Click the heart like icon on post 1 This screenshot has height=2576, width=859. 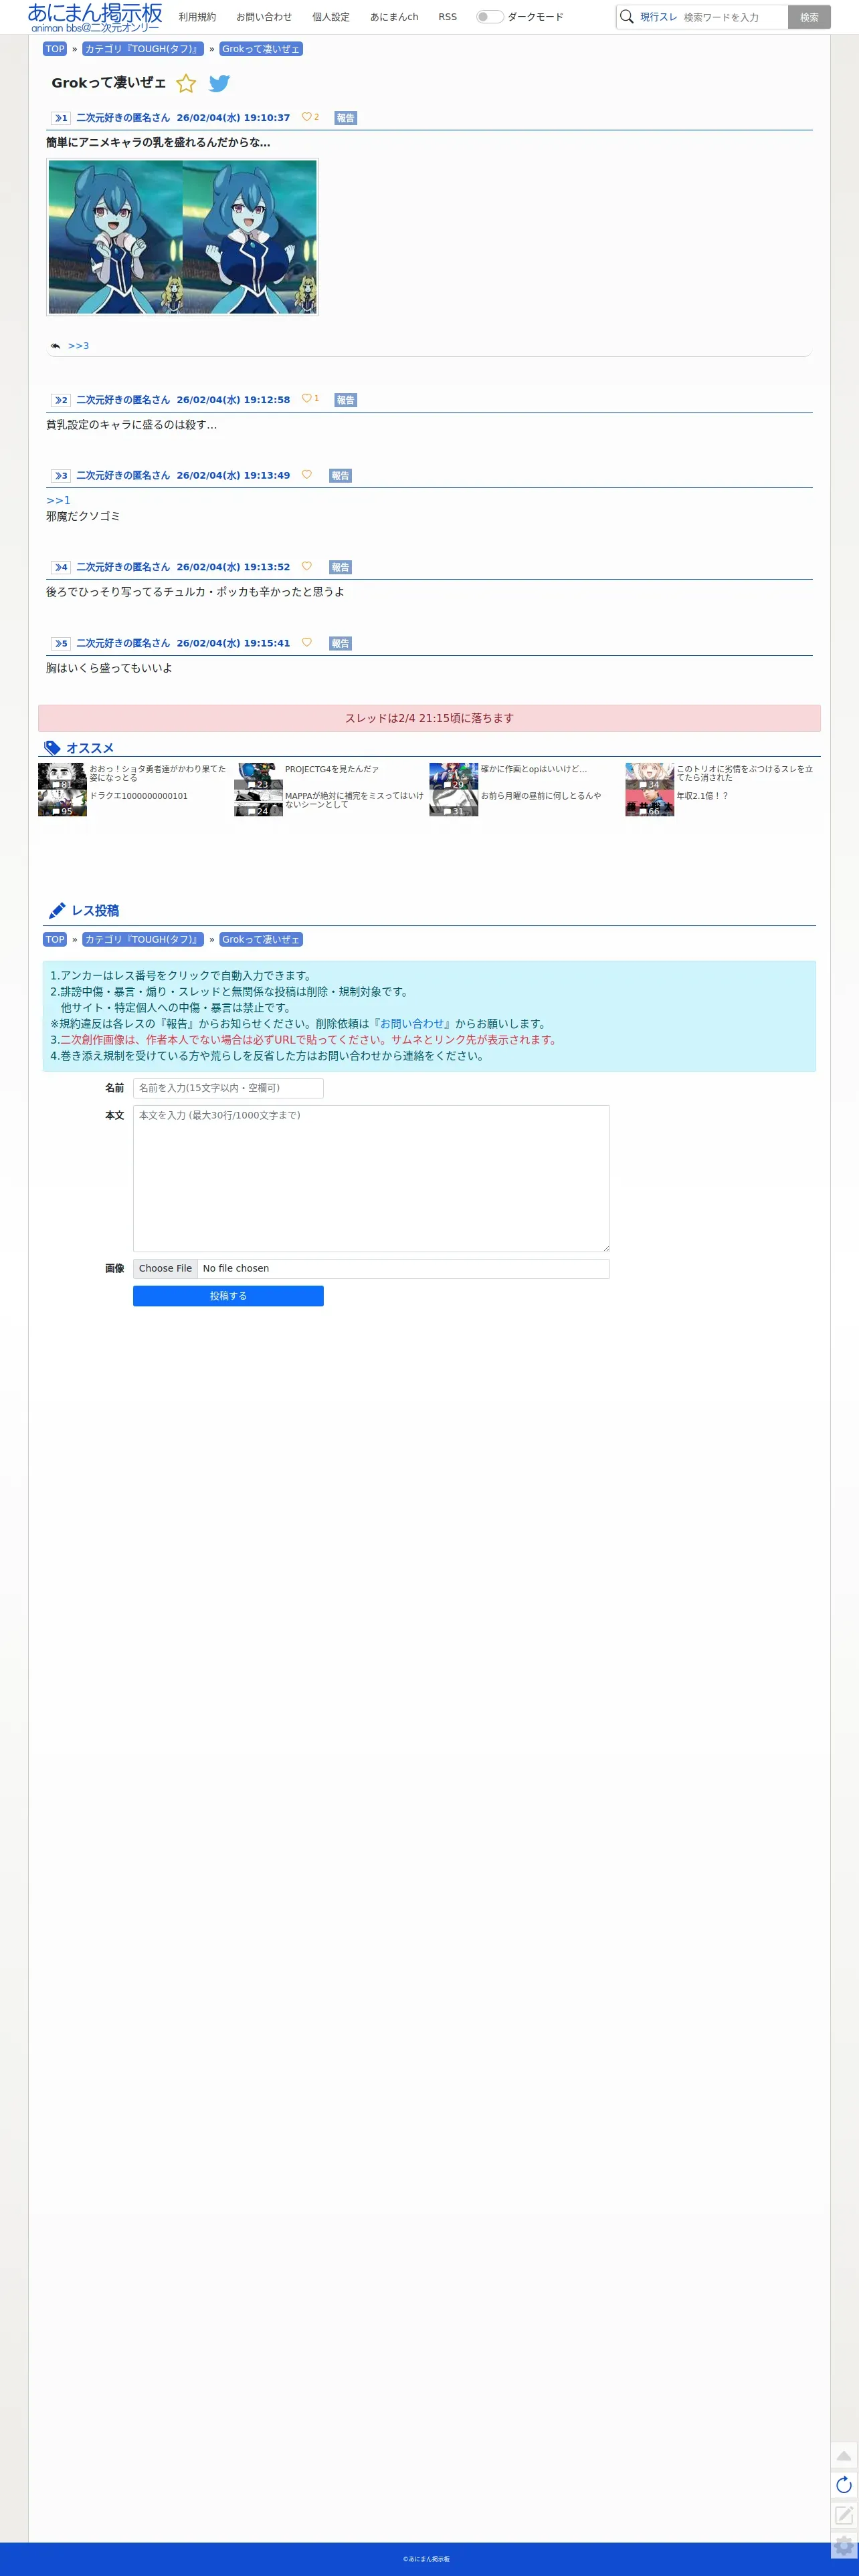tap(306, 117)
